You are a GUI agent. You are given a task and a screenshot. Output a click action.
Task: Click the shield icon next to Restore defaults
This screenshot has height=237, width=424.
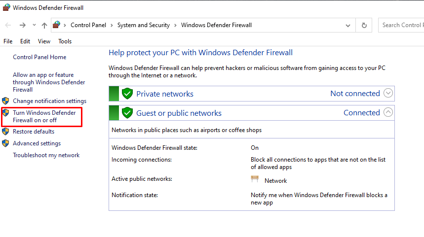[5, 132]
